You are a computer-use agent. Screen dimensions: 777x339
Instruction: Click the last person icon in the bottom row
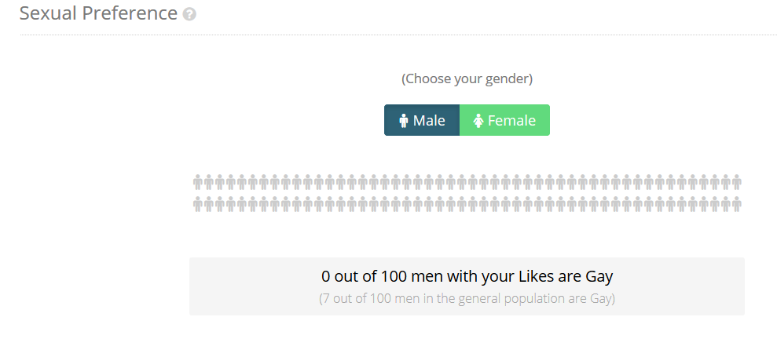tap(737, 204)
